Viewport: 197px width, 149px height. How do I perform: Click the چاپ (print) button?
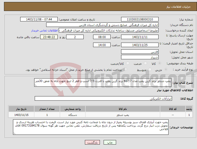pos(110,142)
